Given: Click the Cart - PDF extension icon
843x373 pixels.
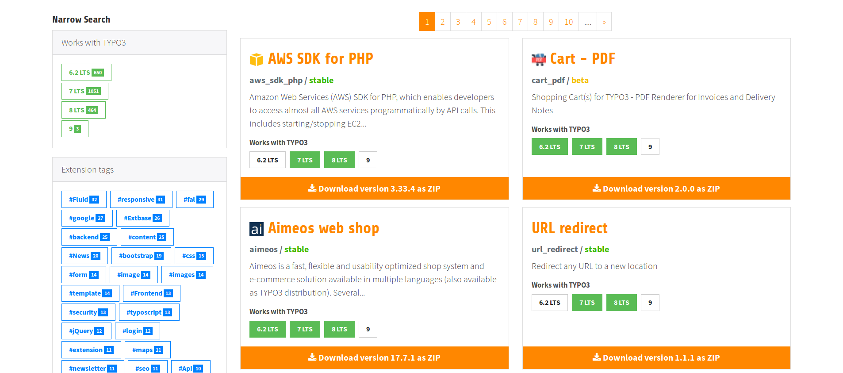Looking at the screenshot, I should tap(538, 59).
